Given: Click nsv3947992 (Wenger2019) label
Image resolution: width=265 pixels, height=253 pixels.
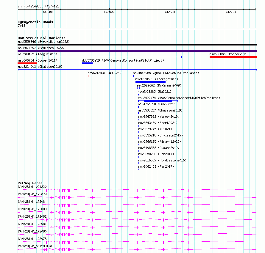Looking at the screenshot, I should (x=159, y=117).
